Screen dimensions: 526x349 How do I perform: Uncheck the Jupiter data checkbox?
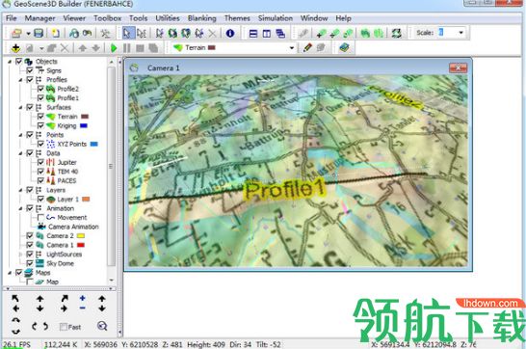coord(40,162)
